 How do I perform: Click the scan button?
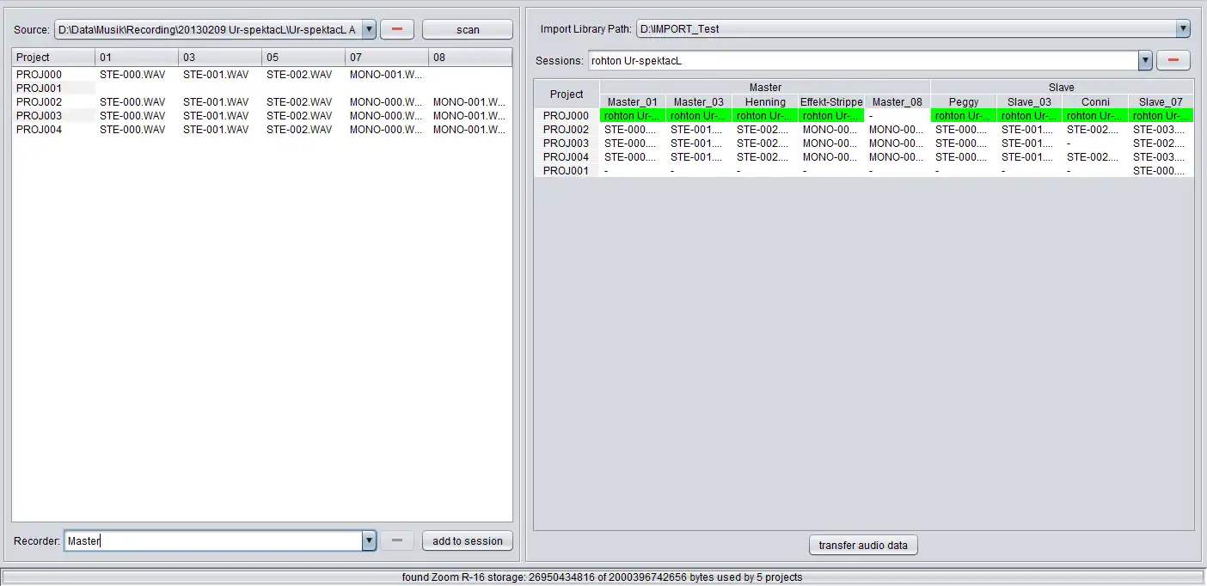pyautogui.click(x=468, y=29)
